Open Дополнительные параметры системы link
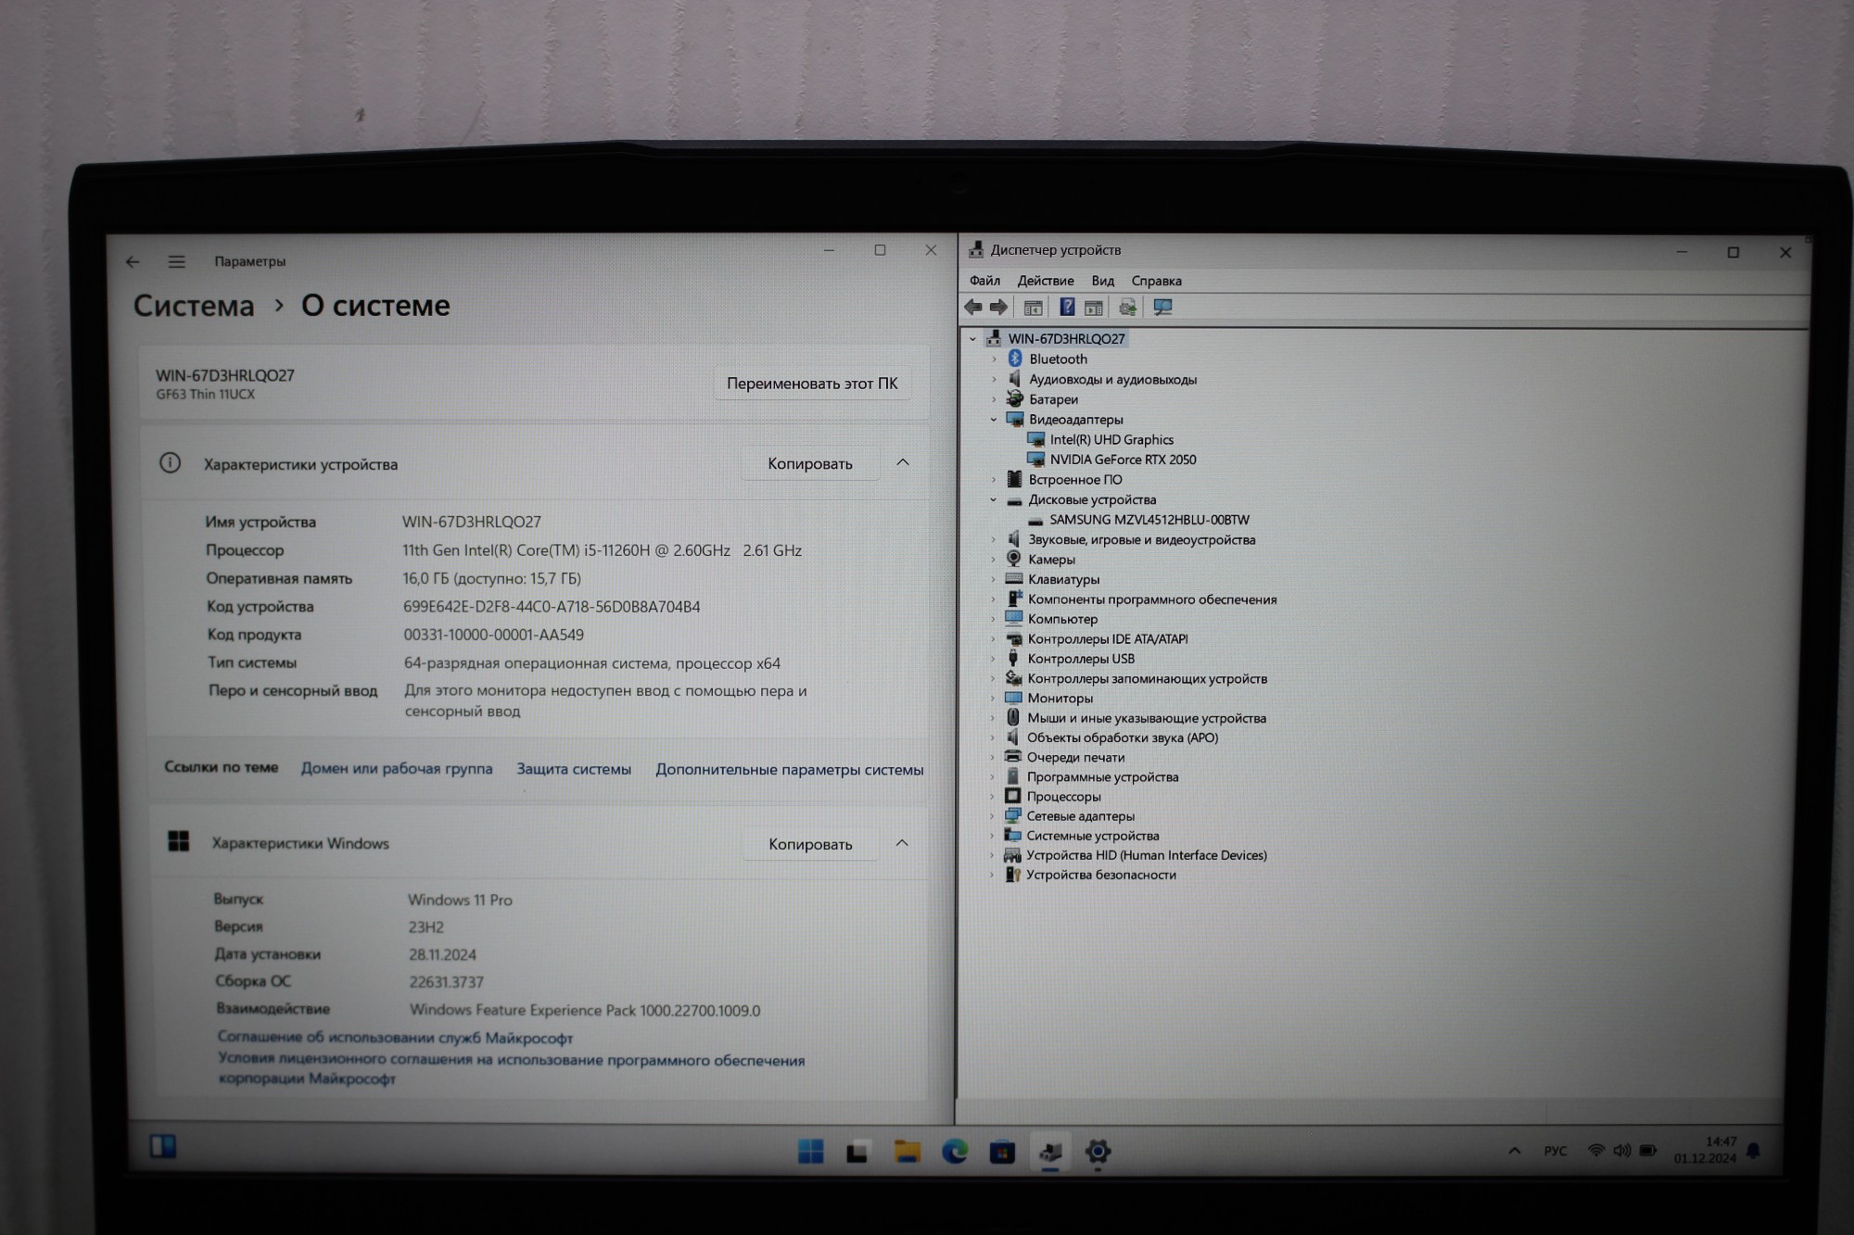 pos(789,770)
